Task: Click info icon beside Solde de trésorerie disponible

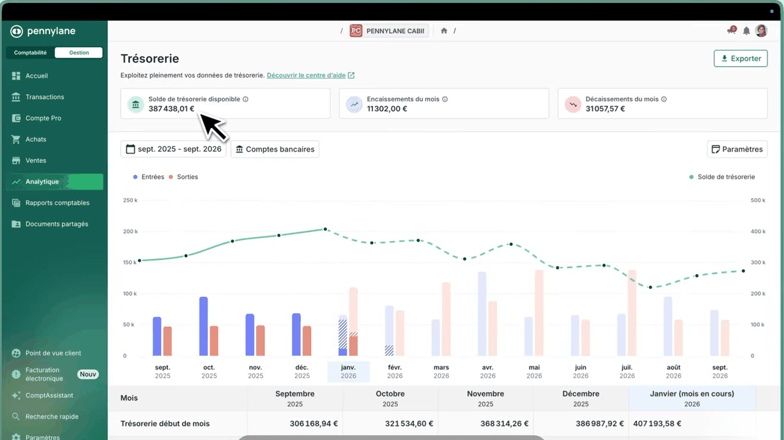Action: (x=246, y=99)
